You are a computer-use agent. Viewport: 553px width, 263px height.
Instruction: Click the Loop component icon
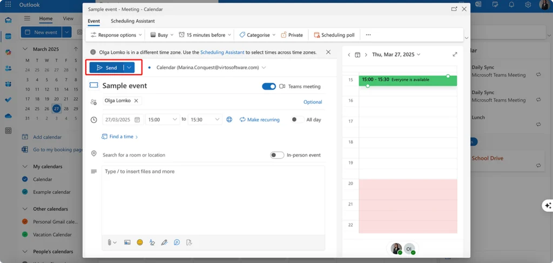[x=177, y=242]
